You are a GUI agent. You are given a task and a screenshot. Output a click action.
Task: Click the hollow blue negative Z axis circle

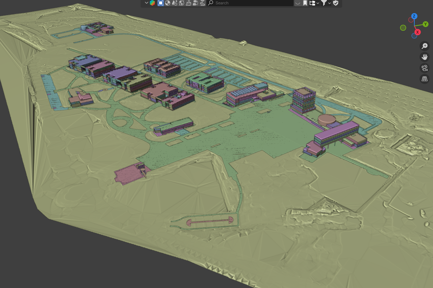(x=414, y=36)
